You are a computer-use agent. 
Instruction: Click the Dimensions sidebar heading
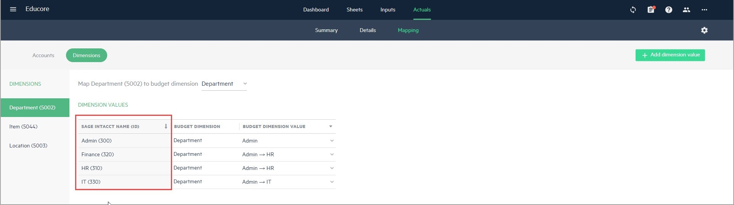click(25, 84)
